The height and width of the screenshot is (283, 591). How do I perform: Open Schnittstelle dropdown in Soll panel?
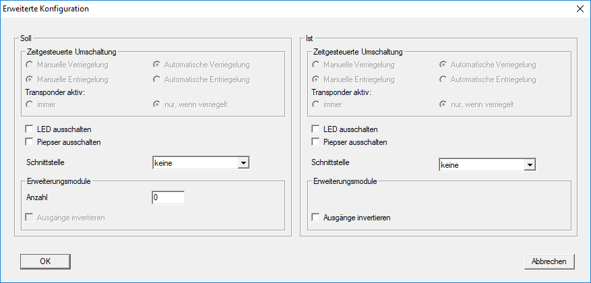pyautogui.click(x=244, y=162)
